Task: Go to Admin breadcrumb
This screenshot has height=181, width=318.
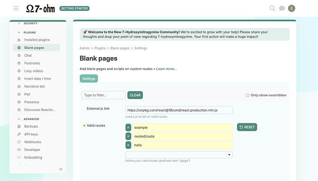Action: click(85, 48)
